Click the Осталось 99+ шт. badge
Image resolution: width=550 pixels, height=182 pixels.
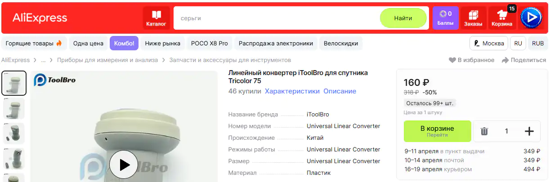click(x=430, y=103)
